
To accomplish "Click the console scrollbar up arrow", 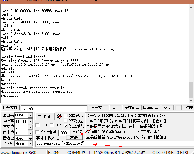I will pyautogui.click(x=191, y=7).
